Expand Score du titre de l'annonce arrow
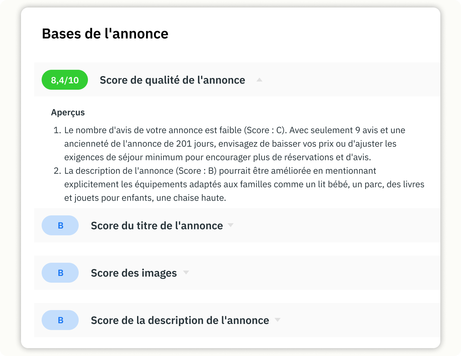 point(231,225)
